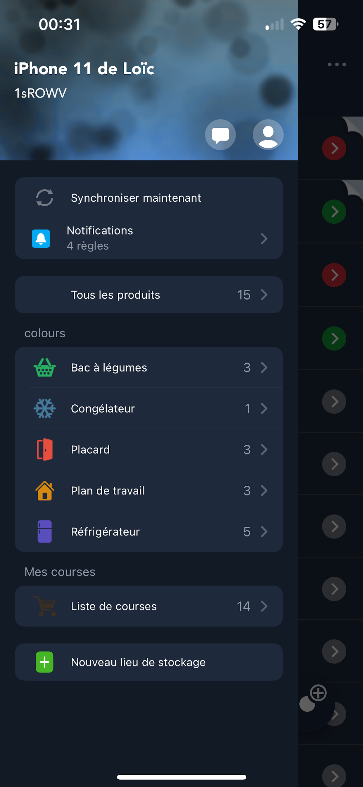Tap the red cupboard door icon
Screen dimensions: 363x787
coord(44,449)
